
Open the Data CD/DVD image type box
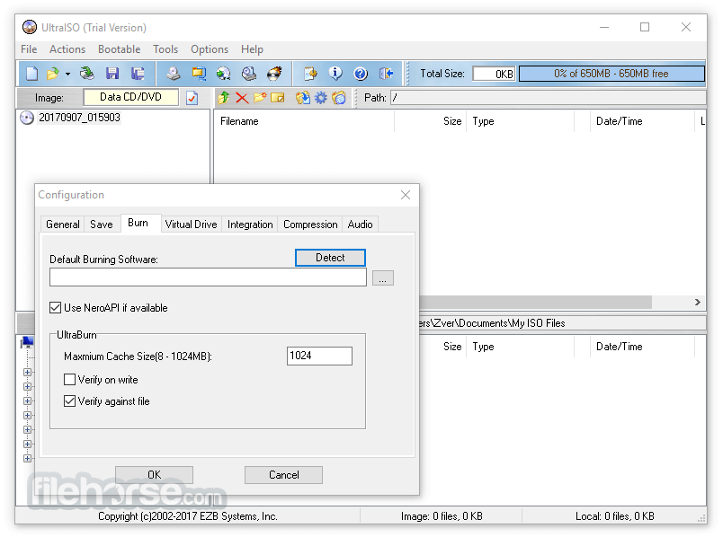click(131, 97)
